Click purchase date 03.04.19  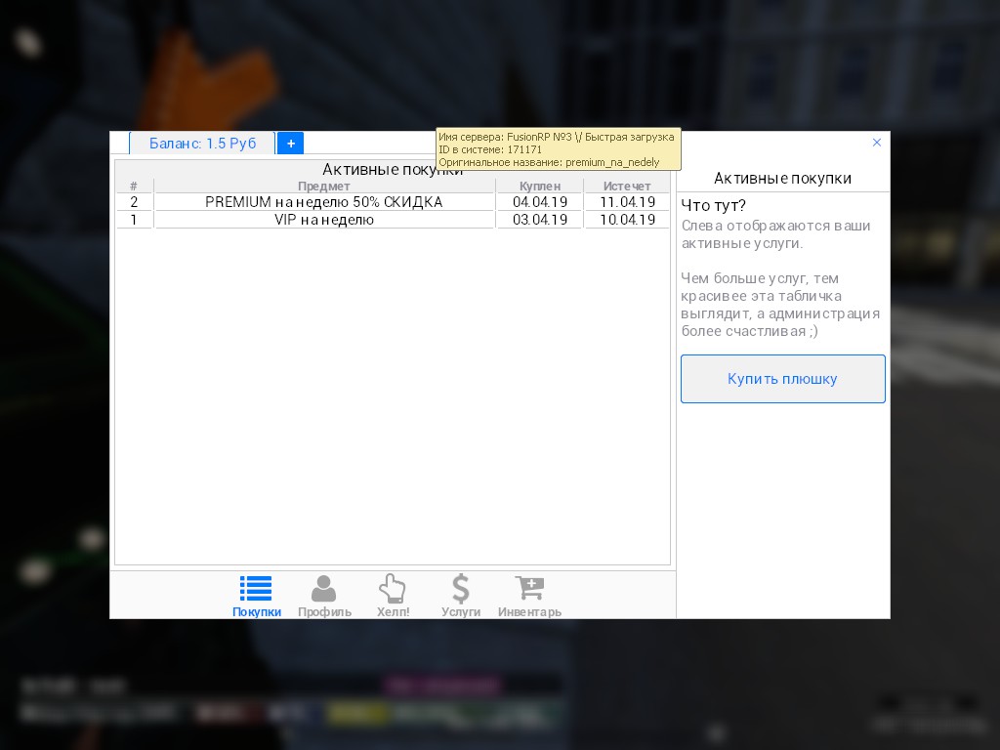coord(539,220)
